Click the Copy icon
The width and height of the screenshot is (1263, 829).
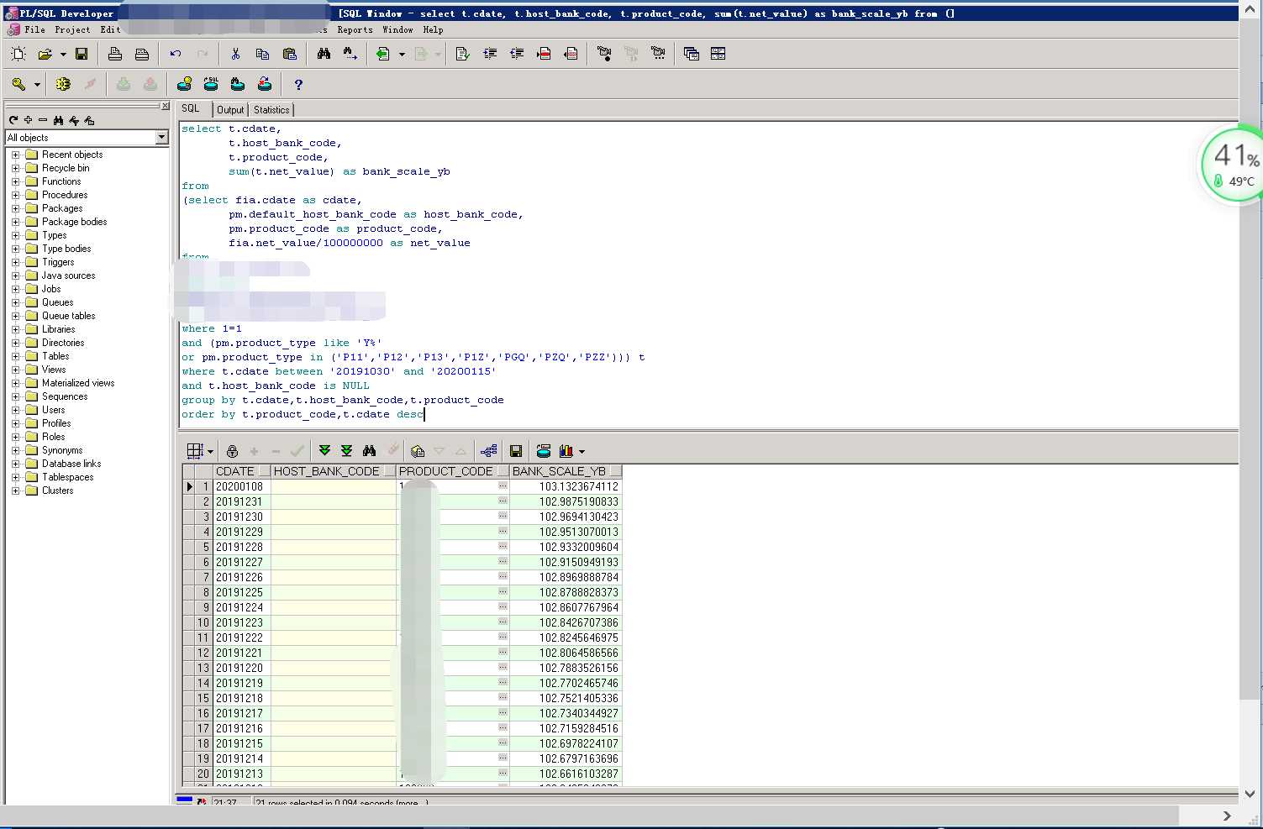tap(262, 54)
